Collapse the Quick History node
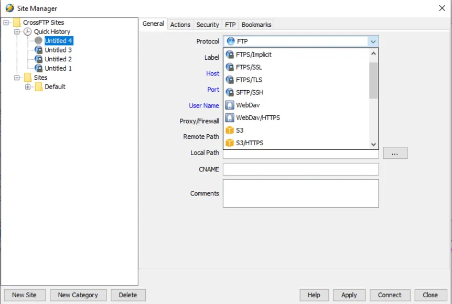This screenshot has width=452, height=304. (17, 31)
